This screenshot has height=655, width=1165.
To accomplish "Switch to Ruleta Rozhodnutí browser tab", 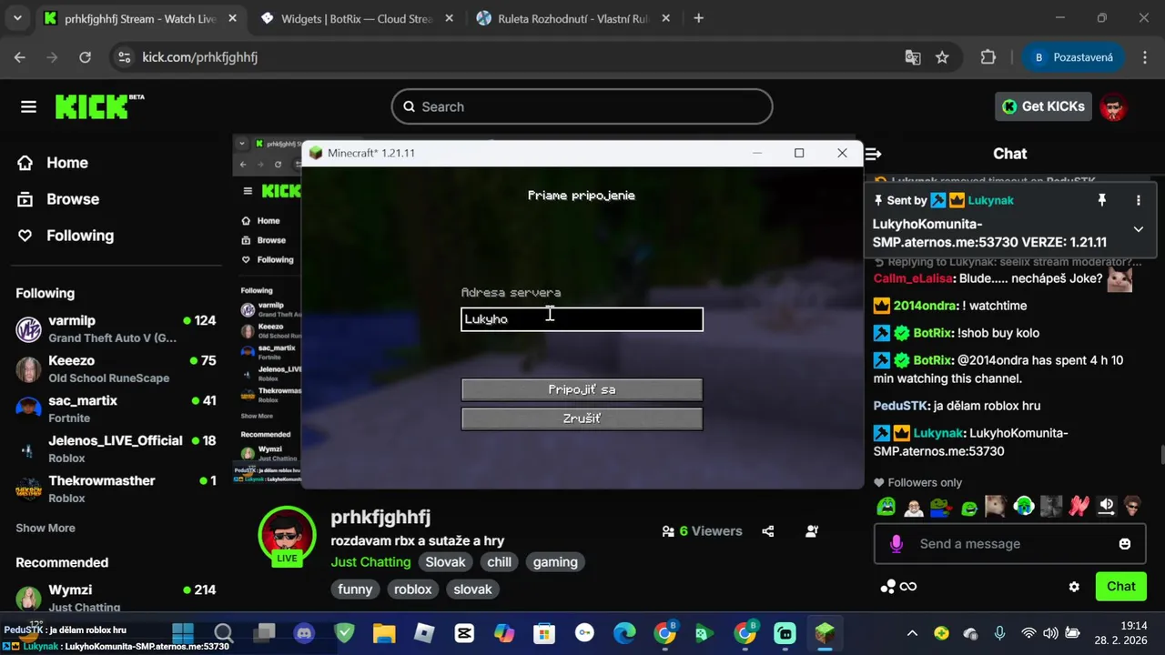I will 573,18.
